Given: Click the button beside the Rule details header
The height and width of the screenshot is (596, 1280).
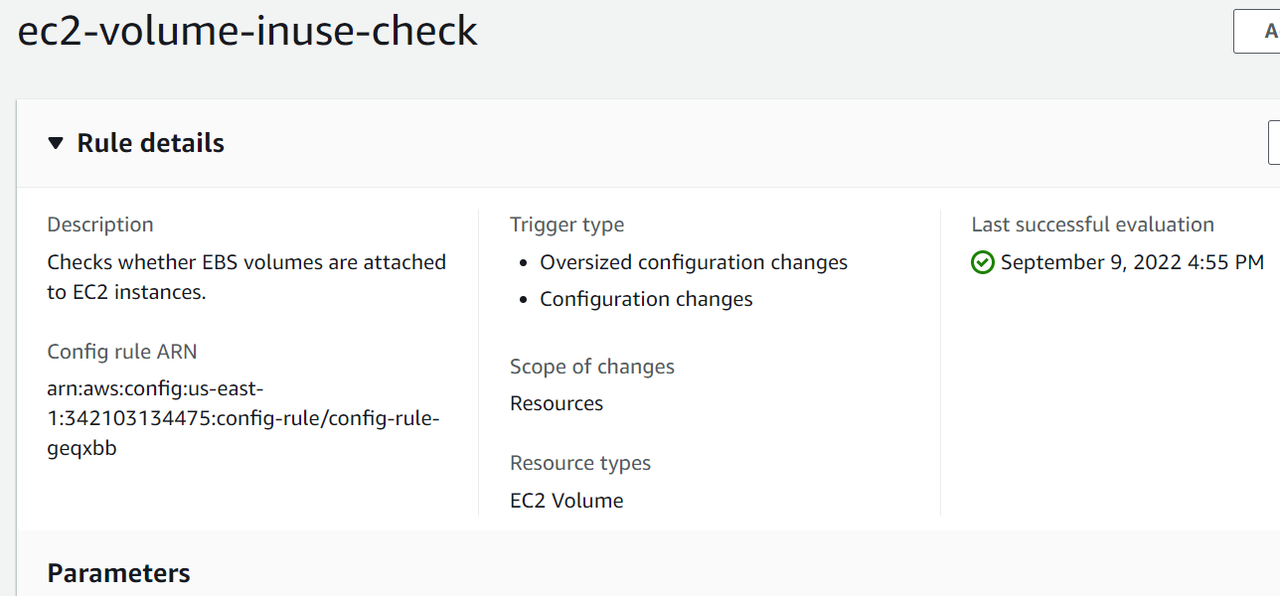Looking at the screenshot, I should pos(1275,142).
